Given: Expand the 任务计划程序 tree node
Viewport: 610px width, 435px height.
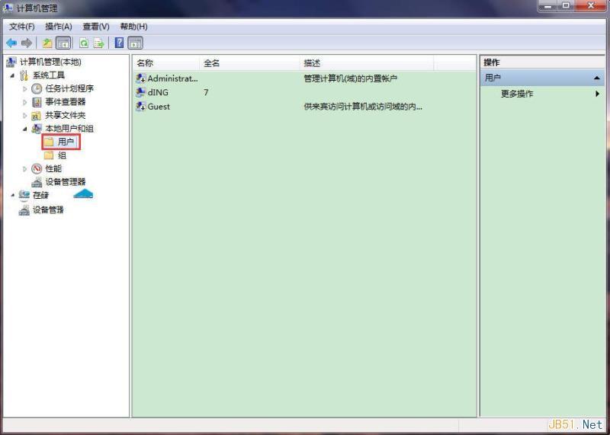Looking at the screenshot, I should coord(25,89).
